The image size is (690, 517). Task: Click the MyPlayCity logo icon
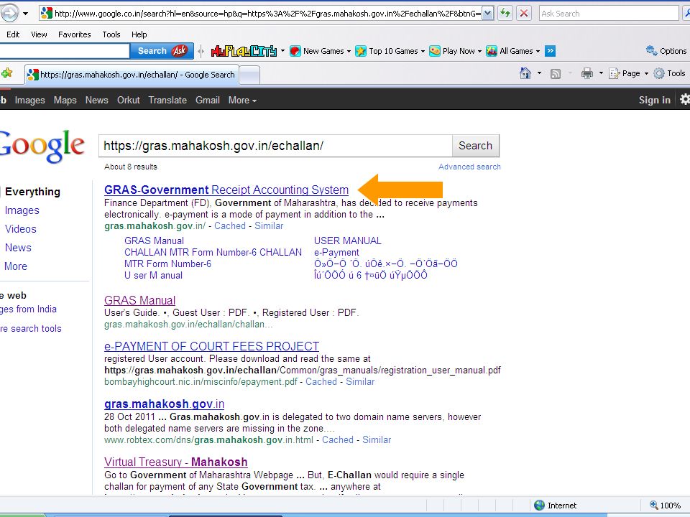tap(244, 51)
